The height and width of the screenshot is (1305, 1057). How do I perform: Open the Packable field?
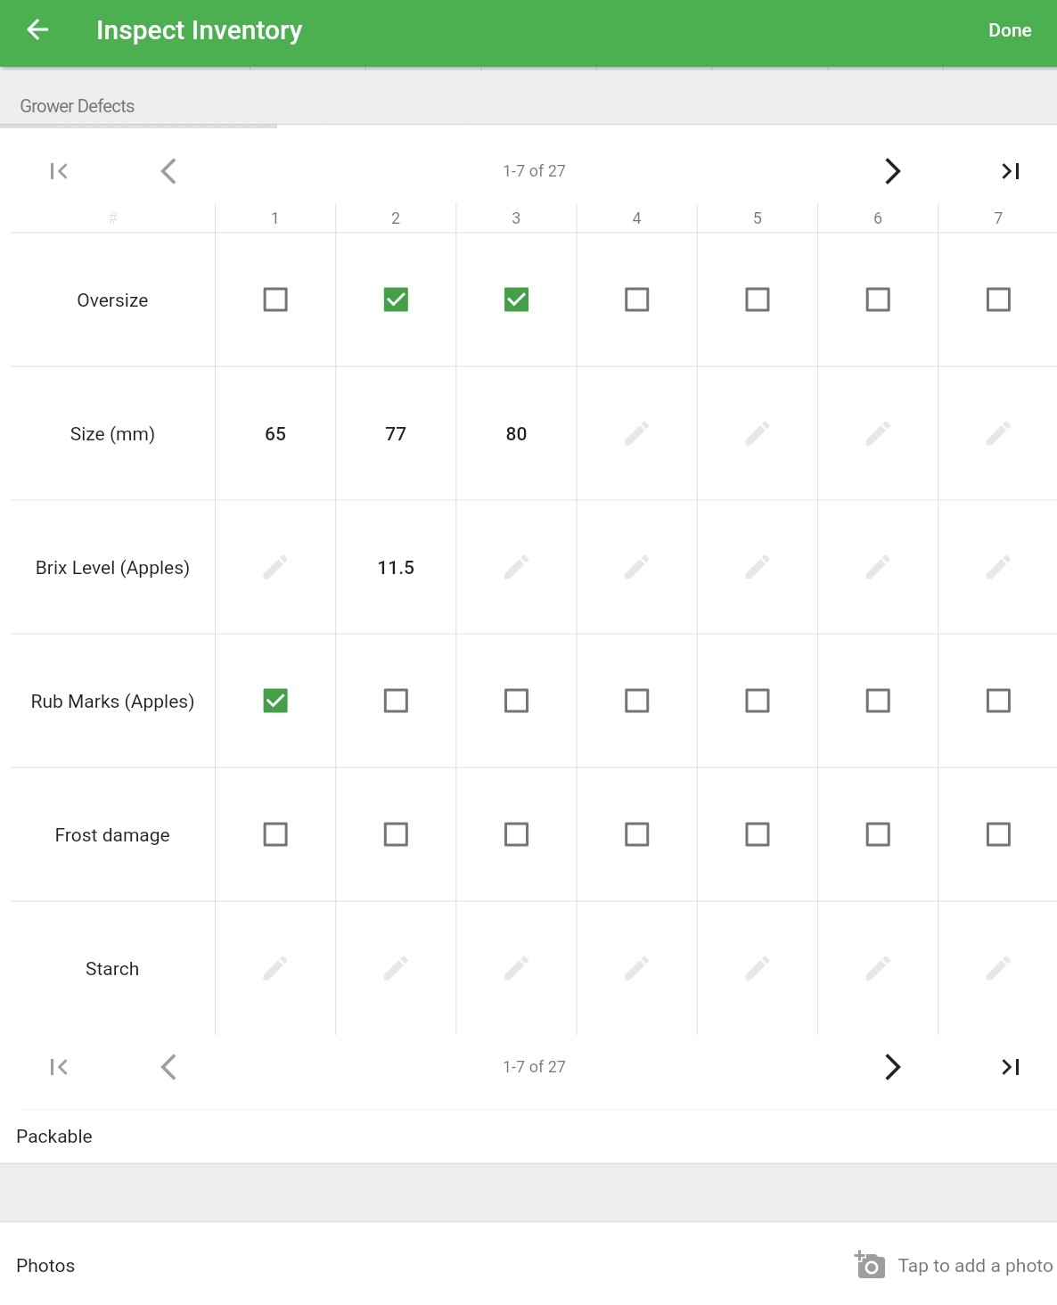coord(528,1137)
